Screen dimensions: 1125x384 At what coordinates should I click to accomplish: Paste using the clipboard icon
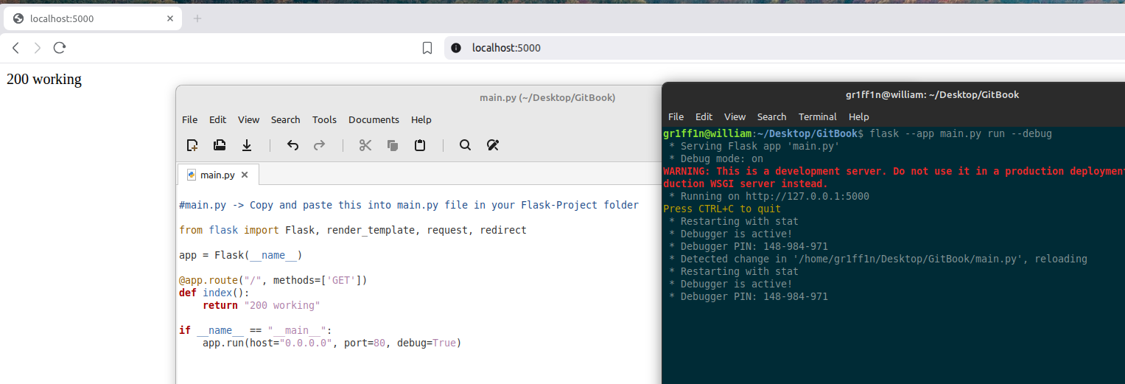(x=420, y=145)
